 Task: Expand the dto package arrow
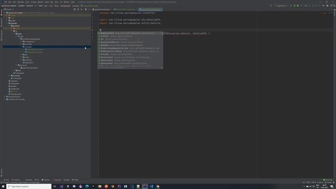coord(21,55)
